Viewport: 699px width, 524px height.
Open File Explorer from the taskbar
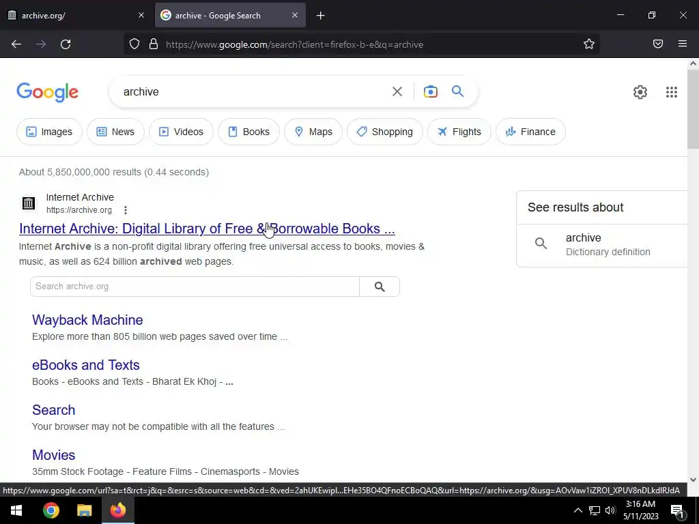click(x=84, y=510)
